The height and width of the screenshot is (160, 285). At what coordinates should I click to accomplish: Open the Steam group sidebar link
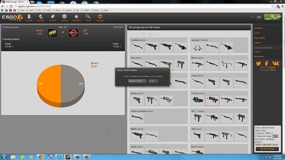point(259,38)
